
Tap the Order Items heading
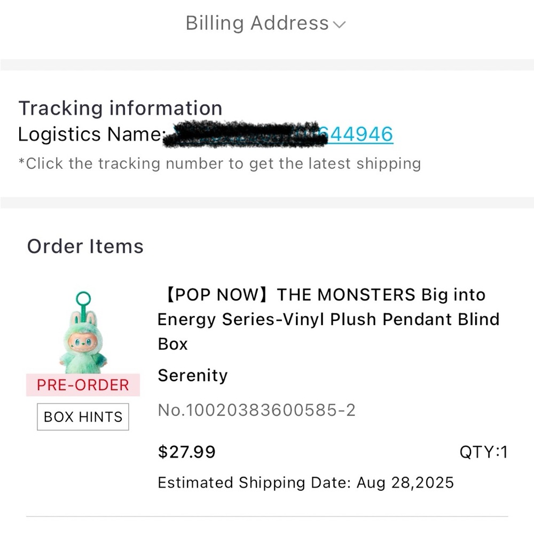click(85, 246)
